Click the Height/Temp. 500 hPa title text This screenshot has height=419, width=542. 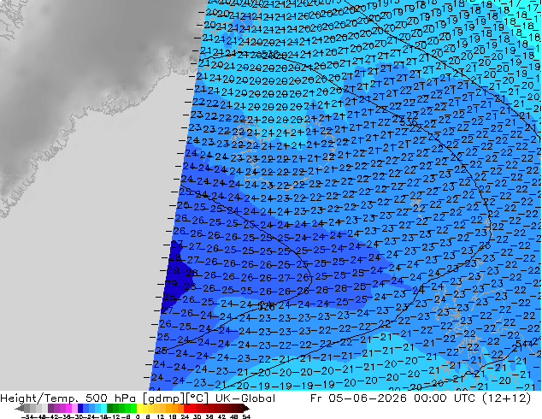pyautogui.click(x=68, y=398)
